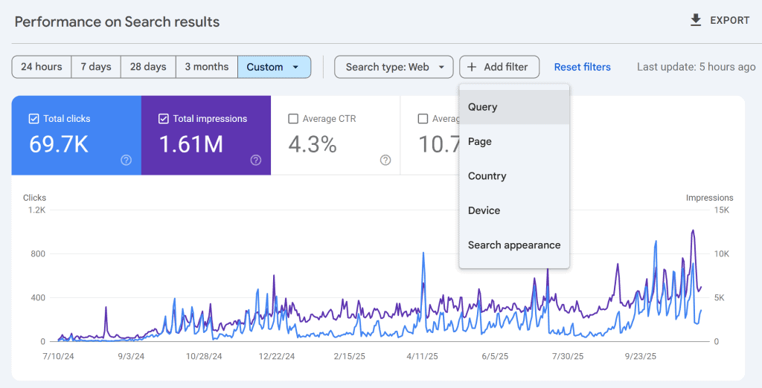Select the 7 days date range

96,67
